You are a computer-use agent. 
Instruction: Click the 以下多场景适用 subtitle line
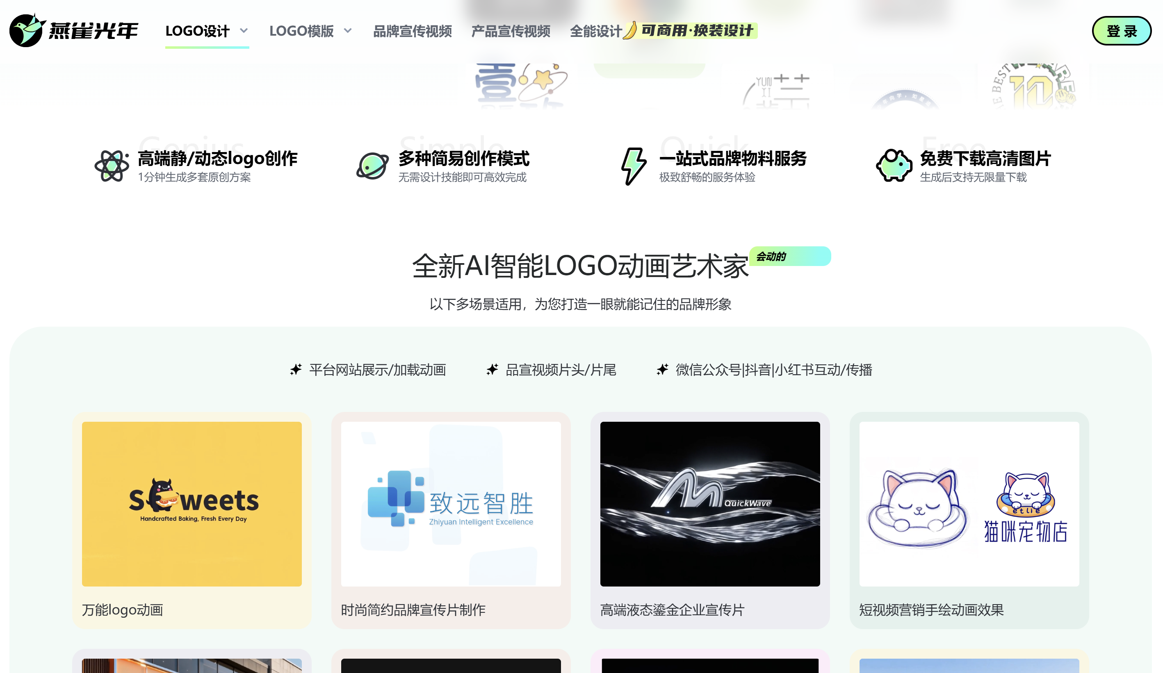[581, 305]
